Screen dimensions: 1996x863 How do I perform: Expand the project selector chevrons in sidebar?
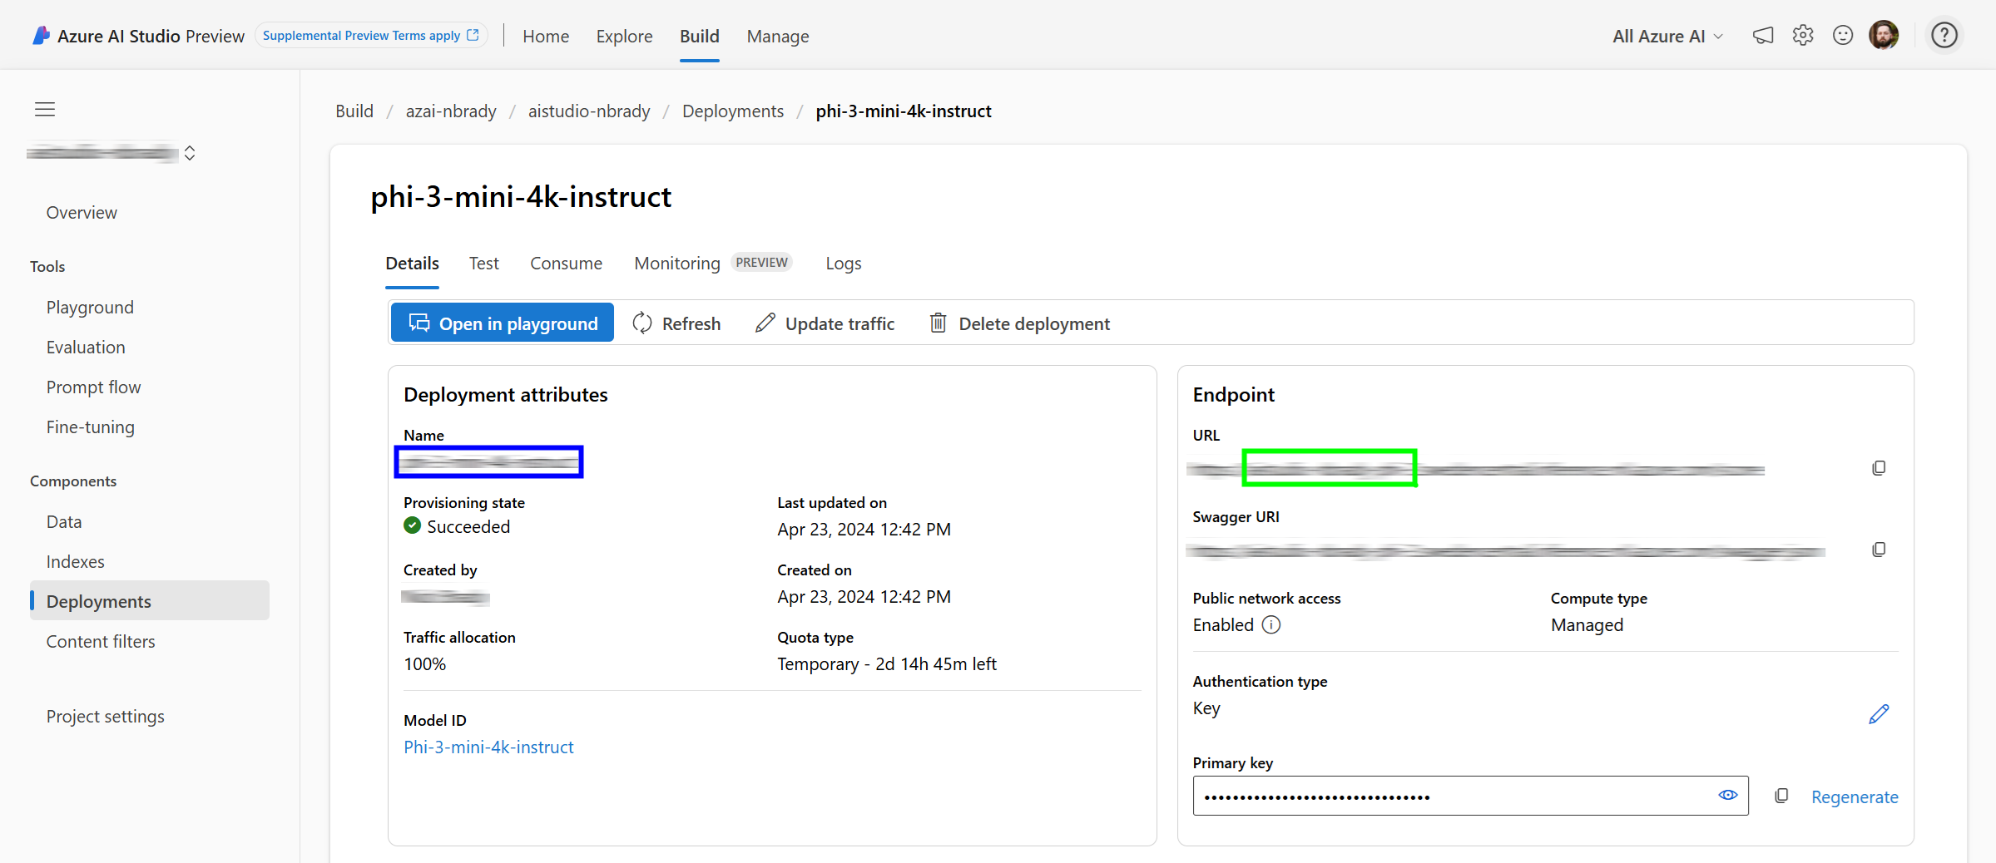pyautogui.click(x=190, y=153)
